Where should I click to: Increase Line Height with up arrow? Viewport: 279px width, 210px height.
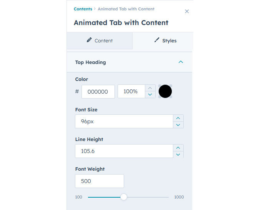[x=178, y=148]
